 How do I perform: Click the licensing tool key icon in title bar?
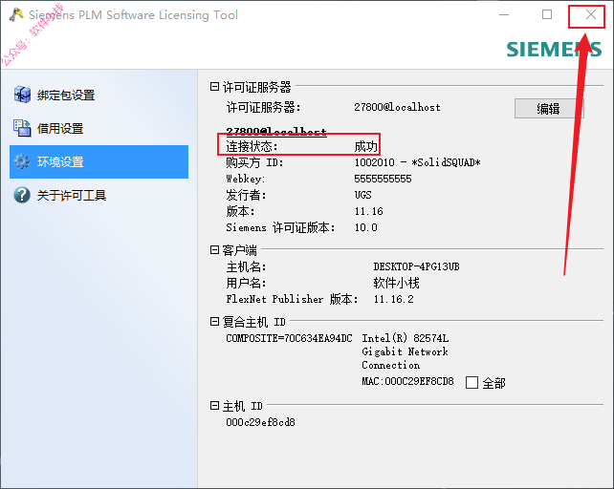coord(16,14)
